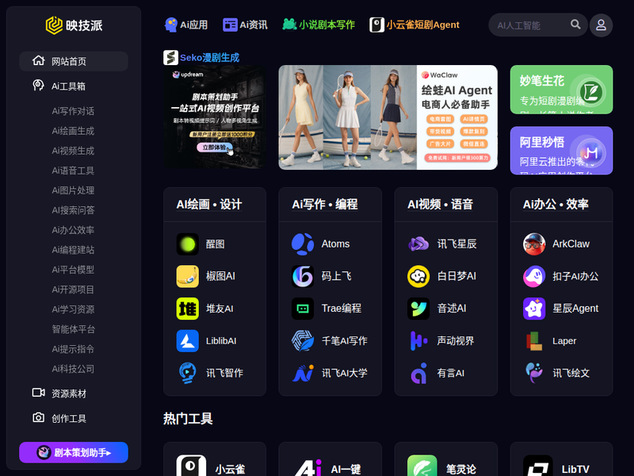
Task: Click the 音述AI icon
Action: click(x=418, y=309)
